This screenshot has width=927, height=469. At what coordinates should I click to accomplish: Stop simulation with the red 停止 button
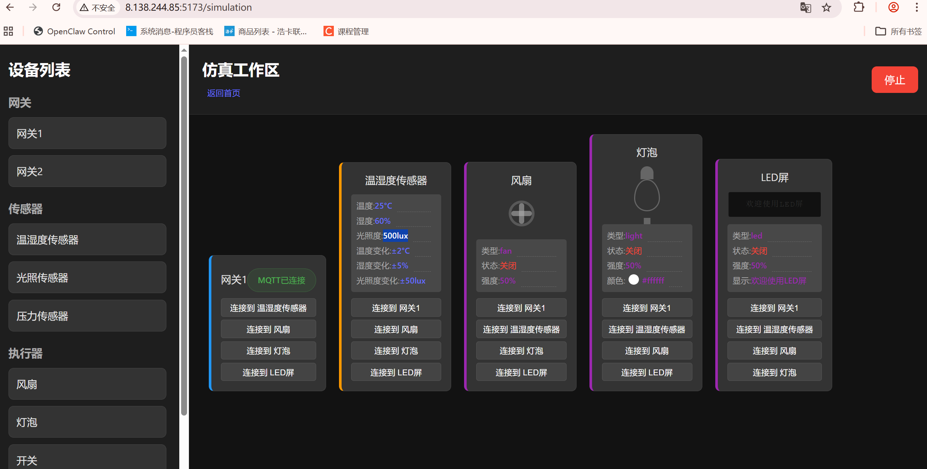pyautogui.click(x=894, y=80)
